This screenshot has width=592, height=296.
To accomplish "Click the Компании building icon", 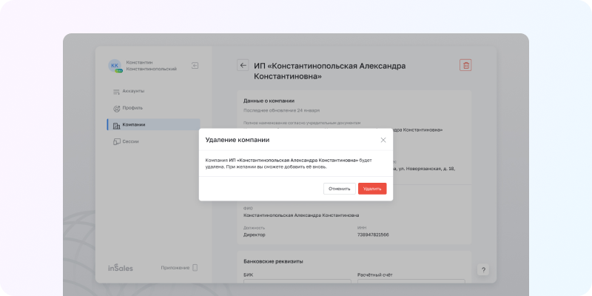I will (x=117, y=125).
